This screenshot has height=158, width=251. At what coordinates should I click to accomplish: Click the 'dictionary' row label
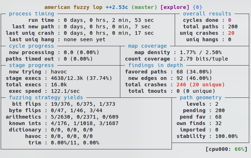click(25, 130)
